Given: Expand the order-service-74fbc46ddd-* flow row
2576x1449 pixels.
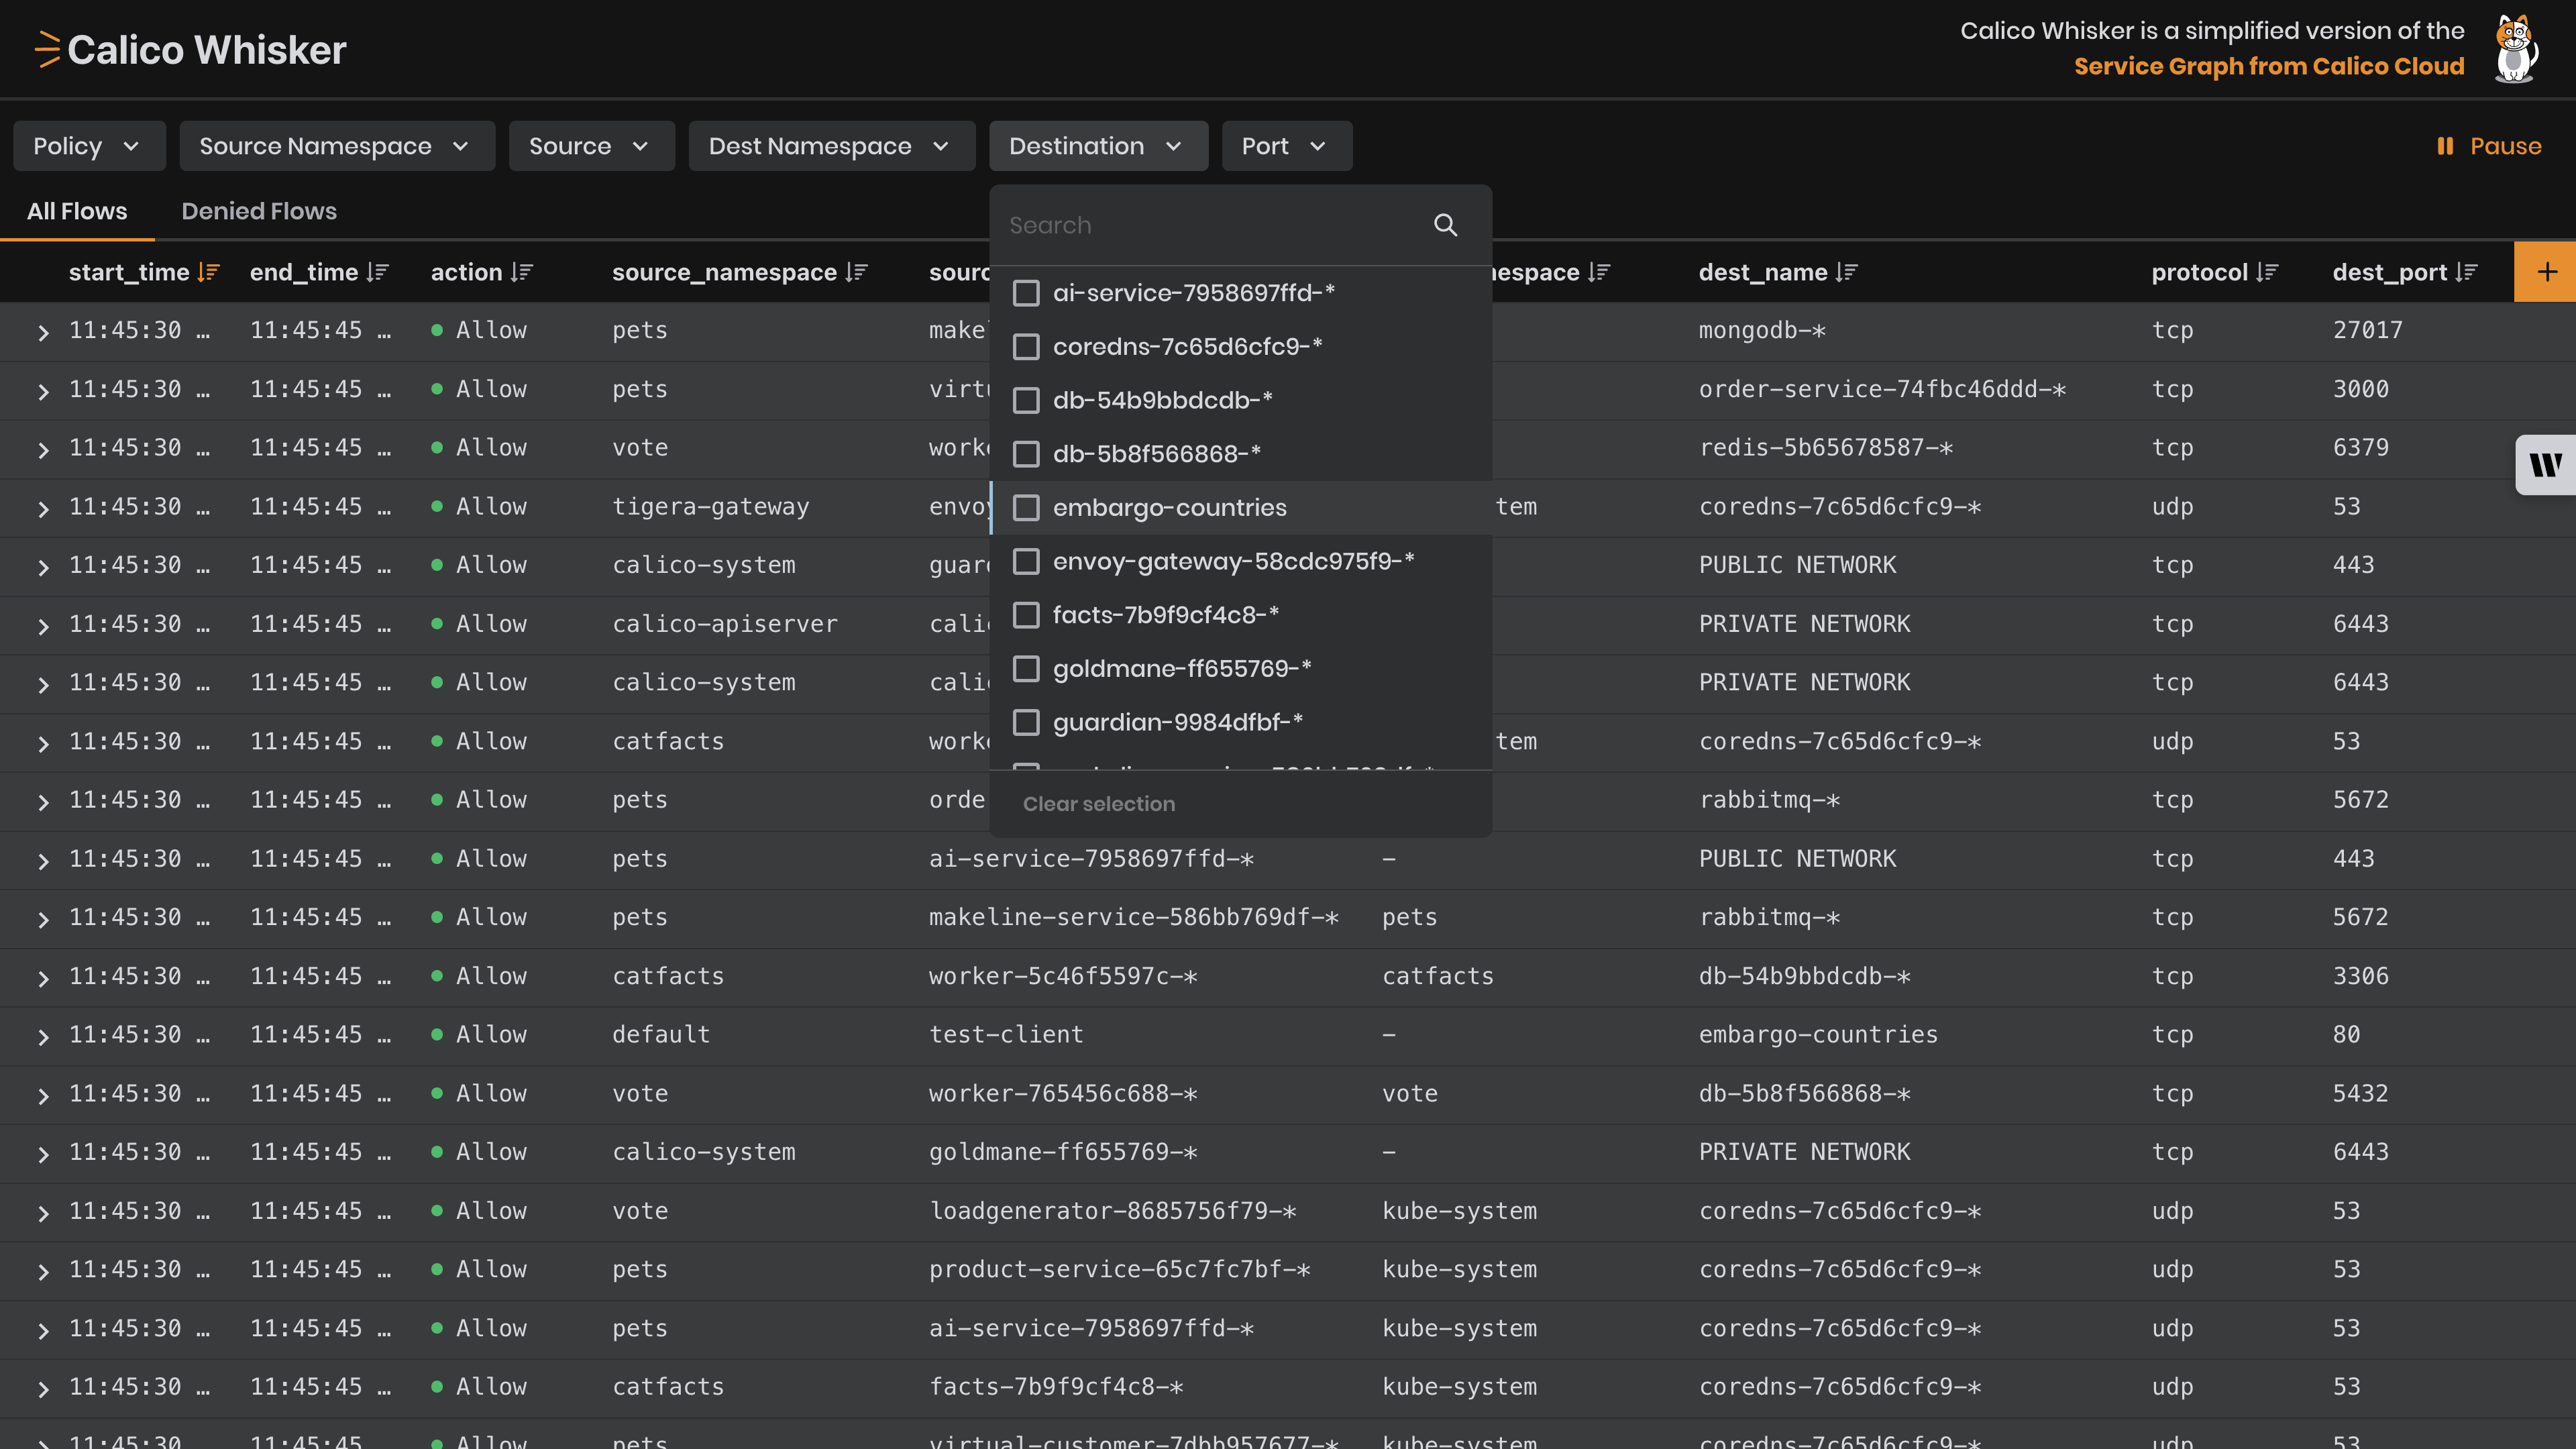Looking at the screenshot, I should tap(42, 391).
